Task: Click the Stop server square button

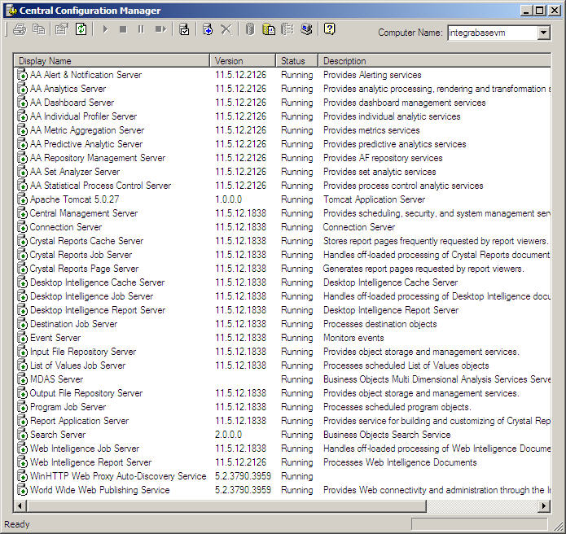Action: [x=123, y=29]
